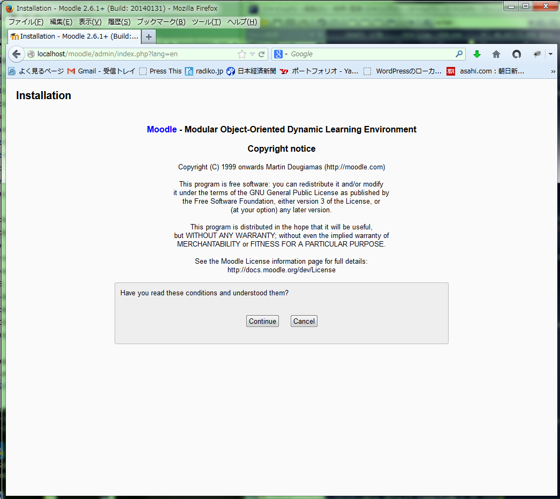Go to the Firefox home page icon

(x=496, y=54)
